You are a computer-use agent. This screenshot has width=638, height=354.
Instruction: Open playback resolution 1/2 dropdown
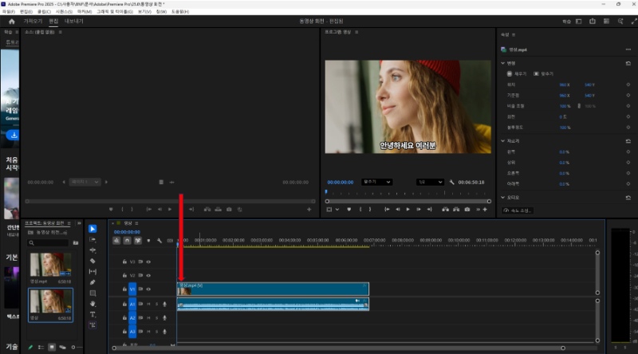[431, 182]
